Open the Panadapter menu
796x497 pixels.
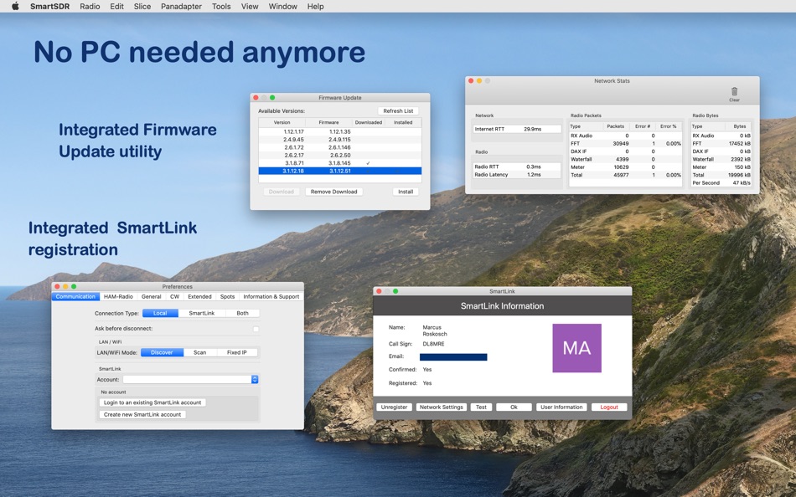click(x=181, y=6)
